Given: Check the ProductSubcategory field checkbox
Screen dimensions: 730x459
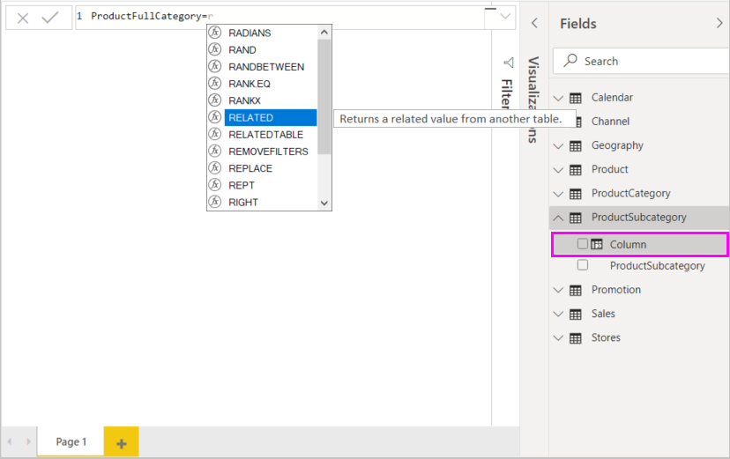Looking at the screenshot, I should 582,265.
